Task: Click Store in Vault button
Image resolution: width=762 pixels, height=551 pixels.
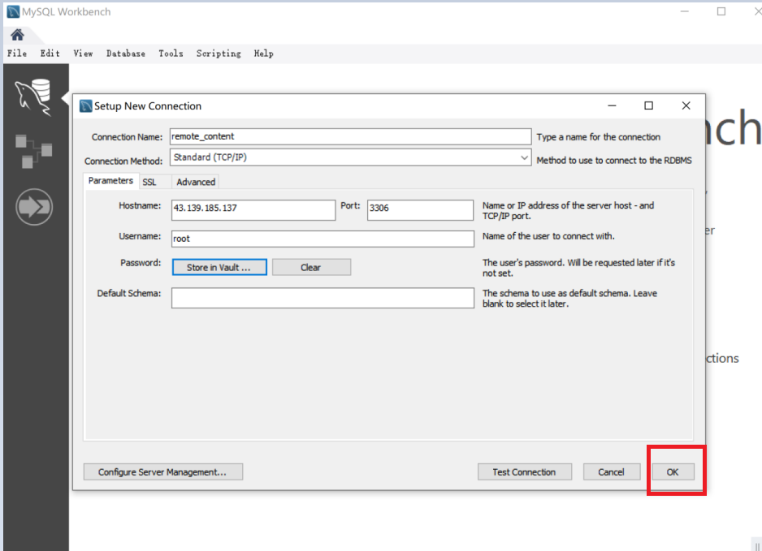Action: [x=219, y=267]
